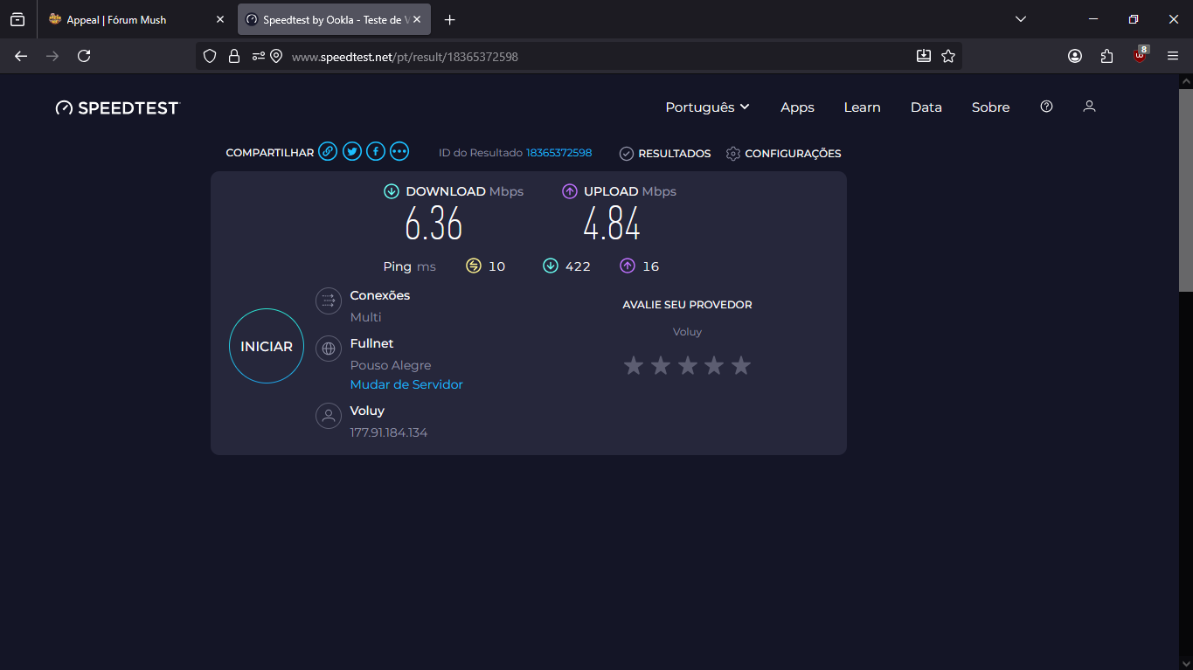Close the Speedtest by Ookla tab
Image resolution: width=1193 pixels, height=670 pixels.
[x=417, y=19]
